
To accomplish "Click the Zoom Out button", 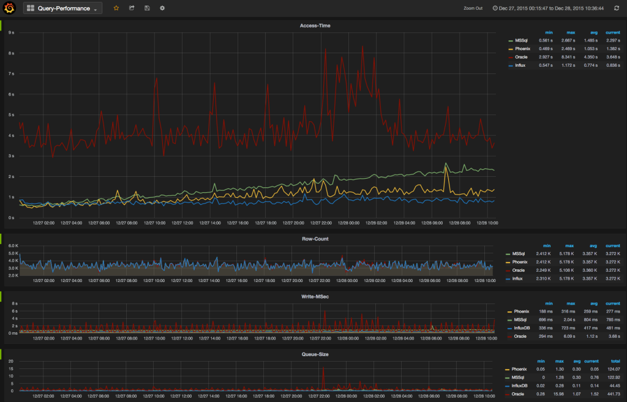I will coord(473,8).
